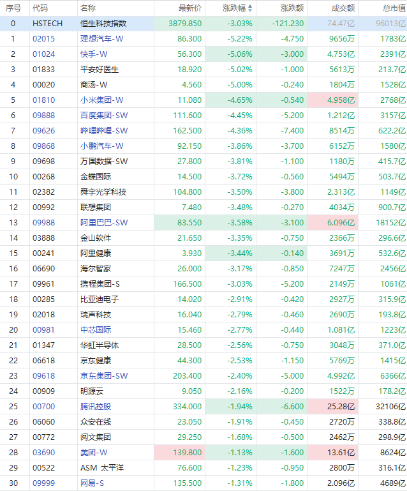407x491 pixels.
Task: Sort by the 成交额 column header
Action: [x=343, y=8]
